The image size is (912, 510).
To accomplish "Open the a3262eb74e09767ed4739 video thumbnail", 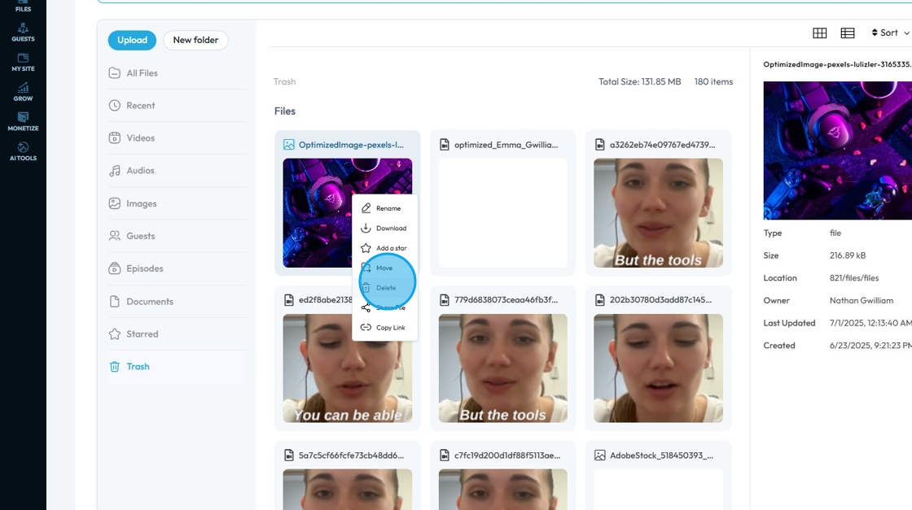I will [659, 213].
